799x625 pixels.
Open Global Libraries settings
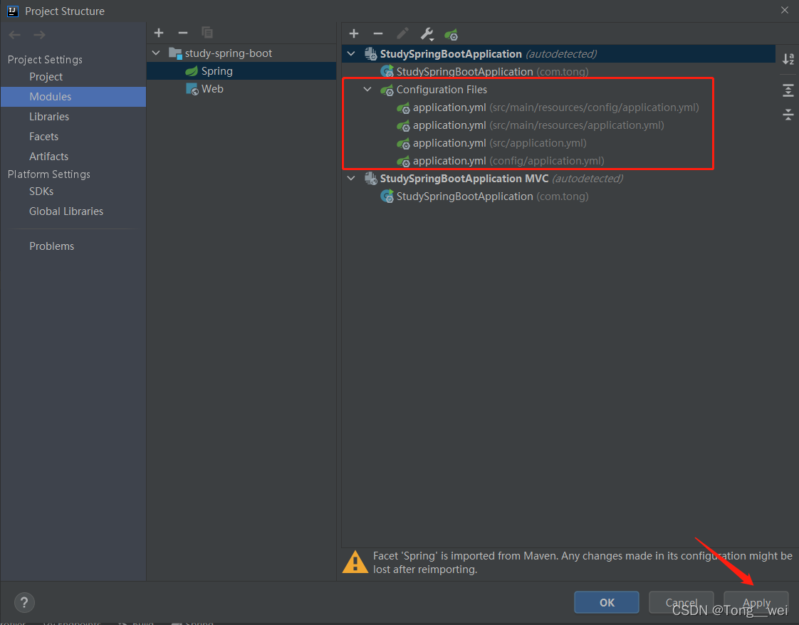[66, 211]
